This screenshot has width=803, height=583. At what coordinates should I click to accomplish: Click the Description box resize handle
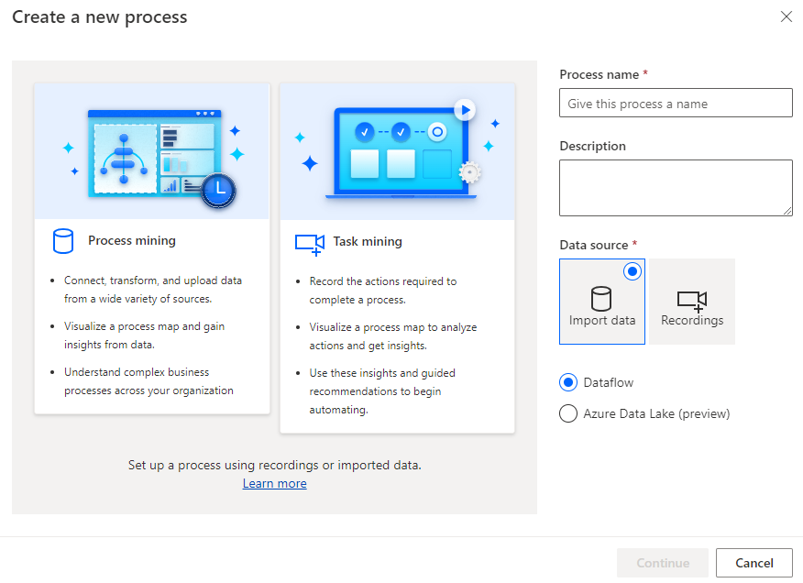tap(787, 211)
